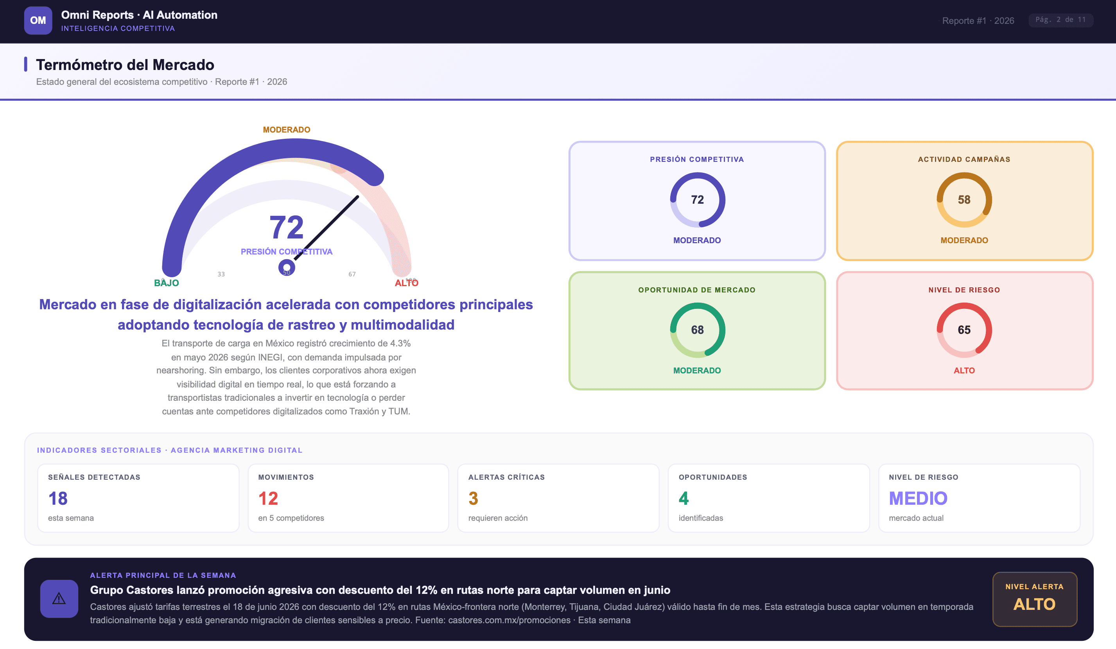This screenshot has width=1116, height=649.
Task: Click the ALTO gauge end label
Action: (x=406, y=283)
